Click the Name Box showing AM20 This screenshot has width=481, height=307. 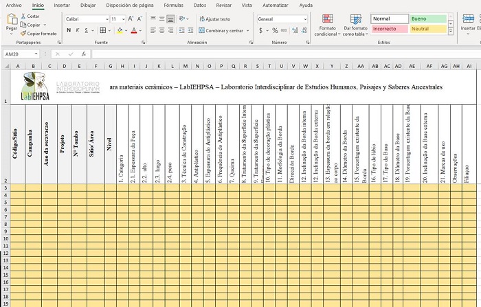[x=21, y=54]
